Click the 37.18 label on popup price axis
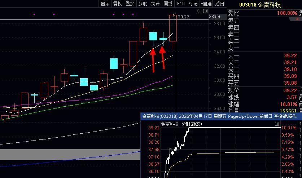The image size is (302, 178). point(154,157)
